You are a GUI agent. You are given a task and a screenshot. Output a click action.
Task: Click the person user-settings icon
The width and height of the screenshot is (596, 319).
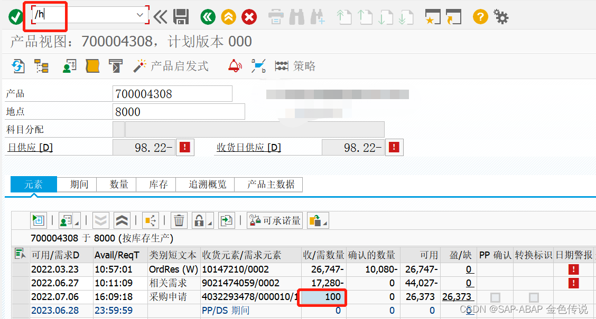tap(69, 66)
